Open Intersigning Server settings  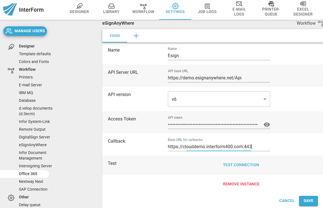pyautogui.click(x=35, y=166)
